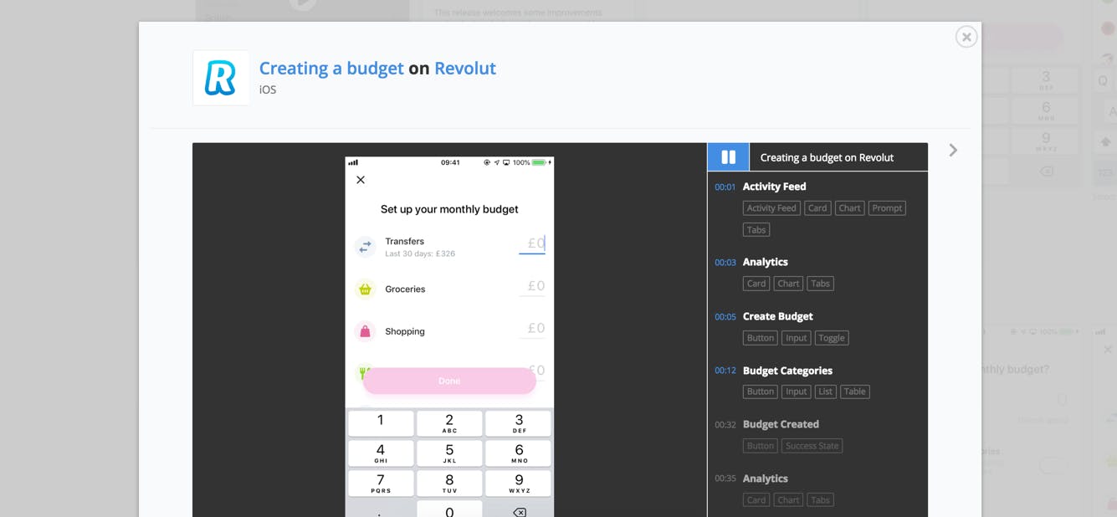
Task: Select 'Success State' tag under Budget Created
Action: [812, 446]
